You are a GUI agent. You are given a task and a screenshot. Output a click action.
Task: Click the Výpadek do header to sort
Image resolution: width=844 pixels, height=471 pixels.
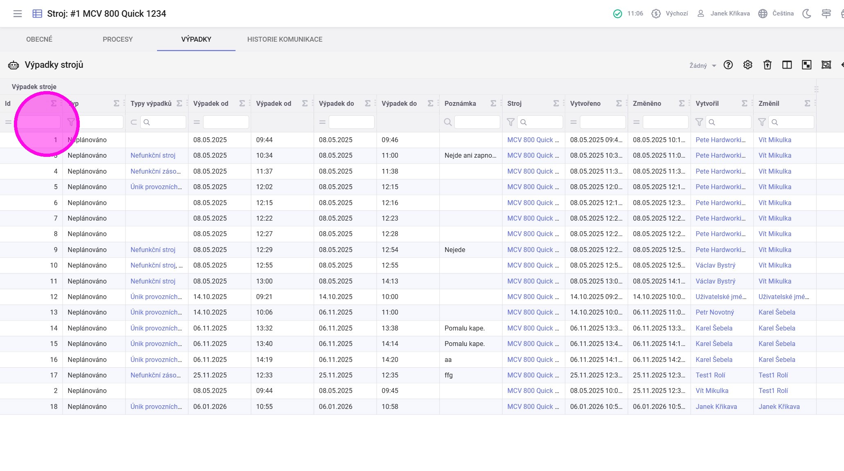tap(336, 103)
